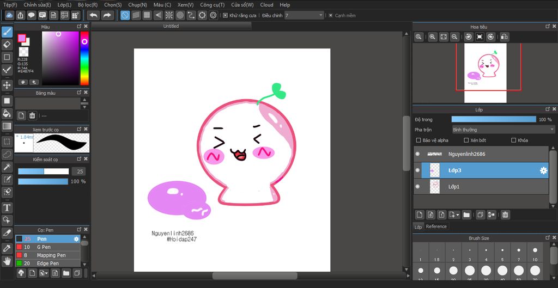Open Cloud menu
Viewport: 558px width, 288px height.
(266, 4)
